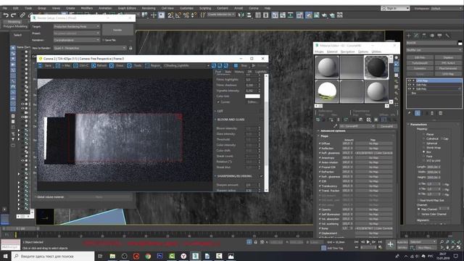This screenshot has height=261, width=464.
Task: Click the Region tool in Corona frame buffer
Action: [153, 65]
